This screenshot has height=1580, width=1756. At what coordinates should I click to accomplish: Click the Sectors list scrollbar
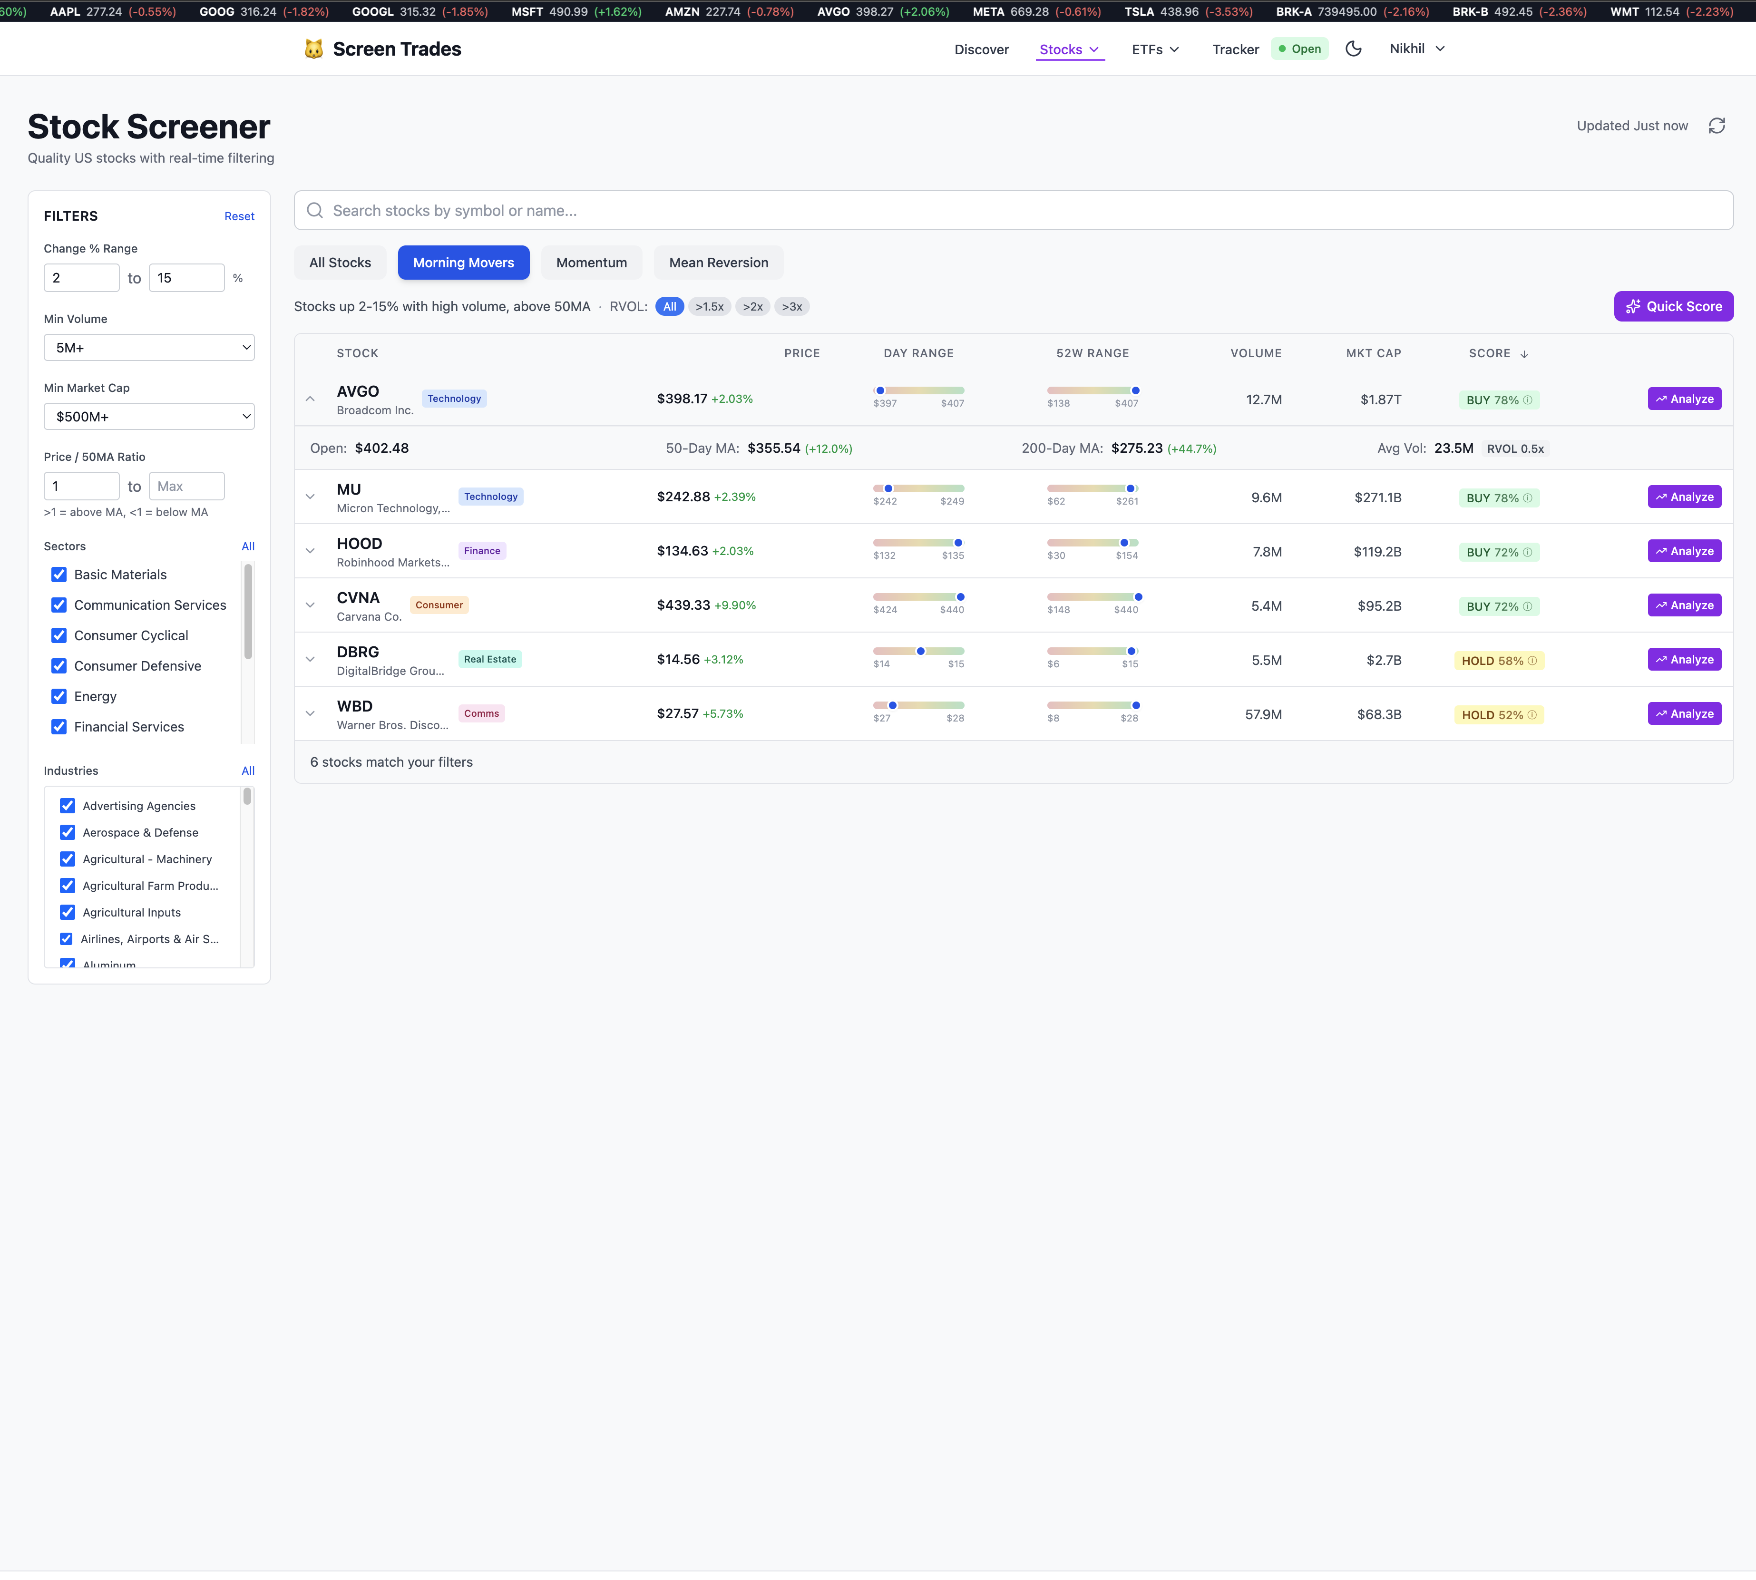coord(248,611)
